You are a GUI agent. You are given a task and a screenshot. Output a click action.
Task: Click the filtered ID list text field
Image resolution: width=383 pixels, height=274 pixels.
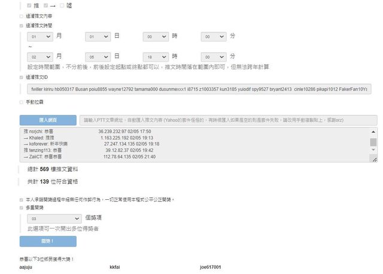point(198,89)
